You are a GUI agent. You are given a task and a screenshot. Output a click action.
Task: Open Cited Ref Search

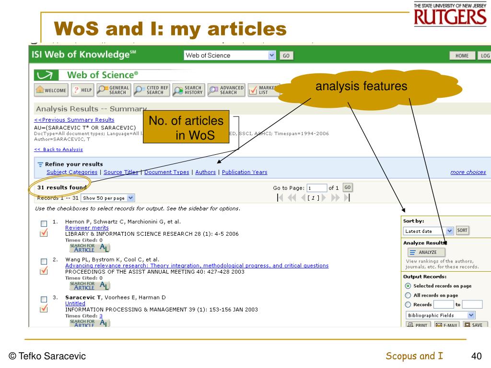[152, 90]
